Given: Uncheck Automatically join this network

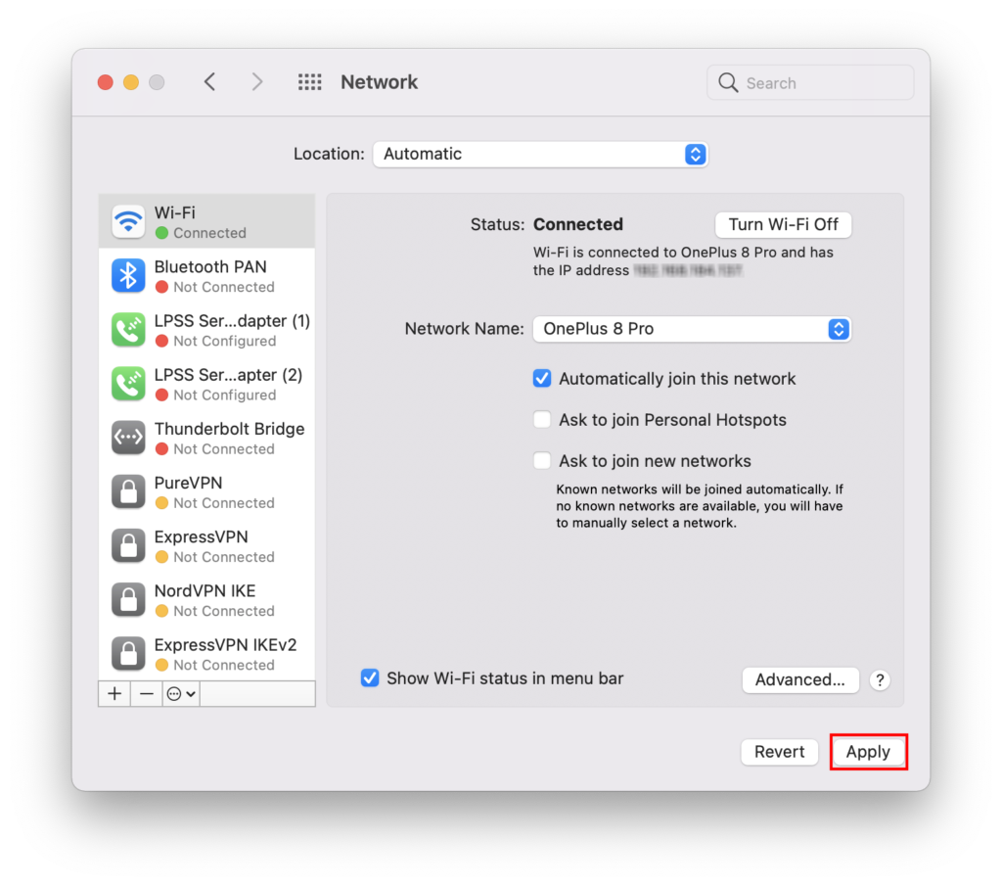Looking at the screenshot, I should (542, 379).
